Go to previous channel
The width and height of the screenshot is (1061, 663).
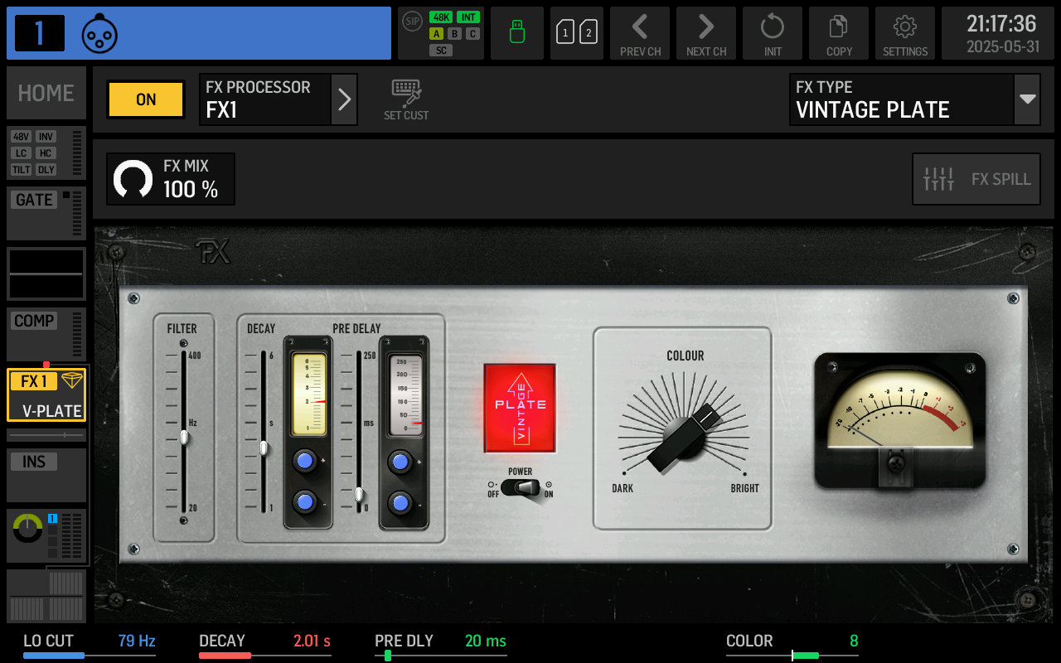640,33
